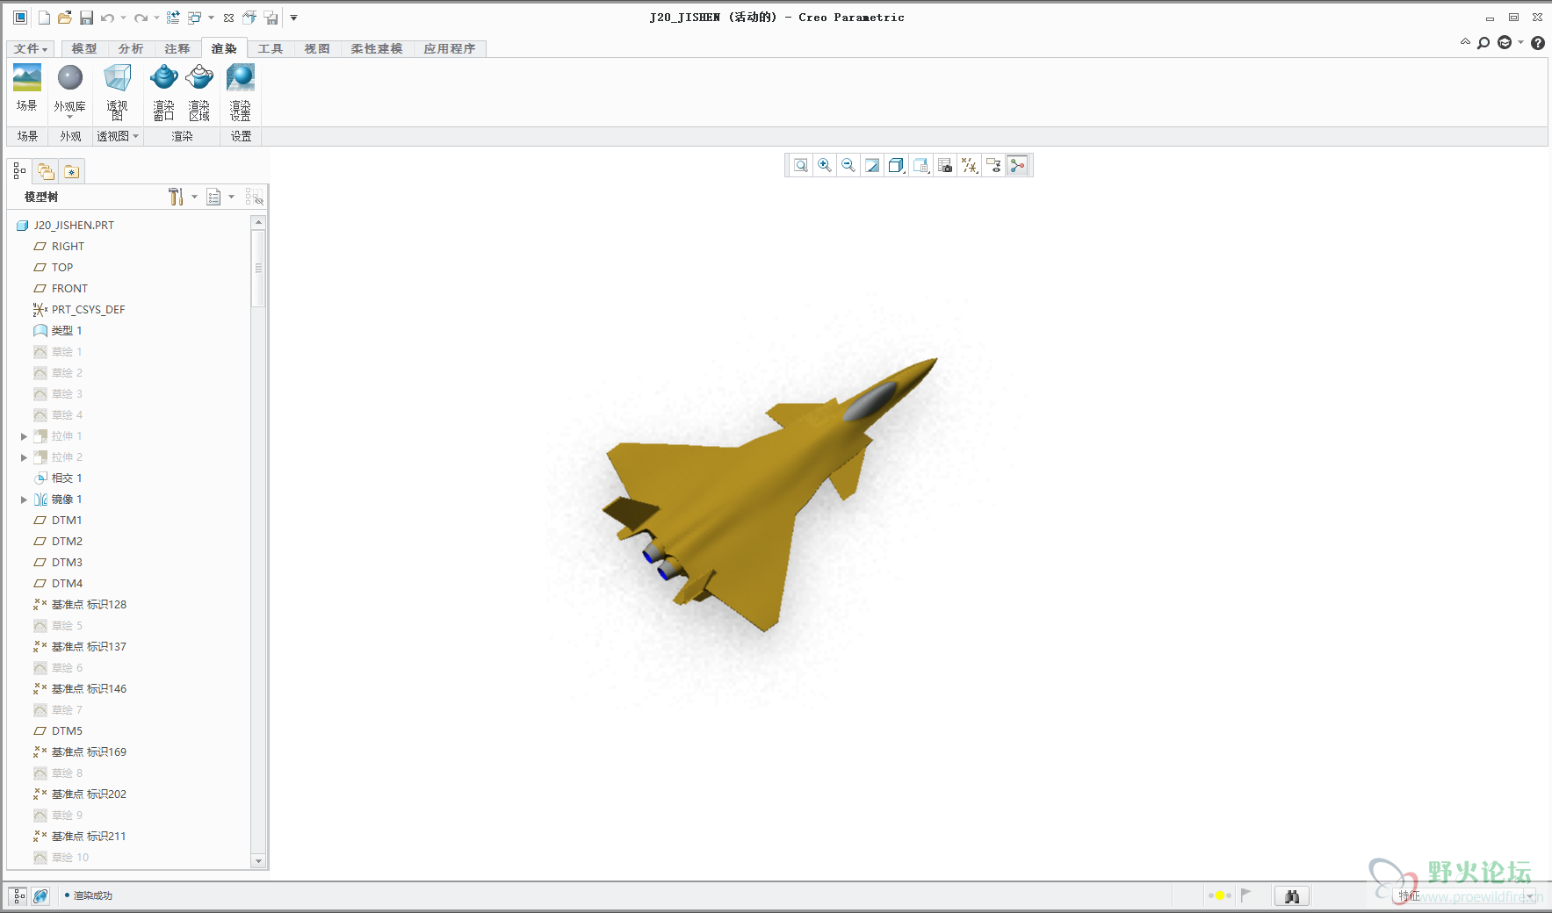The image size is (1552, 913).
Task: Toggle model tree display at status bar left
Action: 18,896
